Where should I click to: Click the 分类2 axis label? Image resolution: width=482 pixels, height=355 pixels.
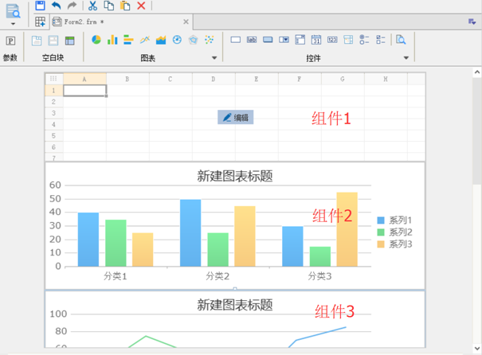coord(217,276)
